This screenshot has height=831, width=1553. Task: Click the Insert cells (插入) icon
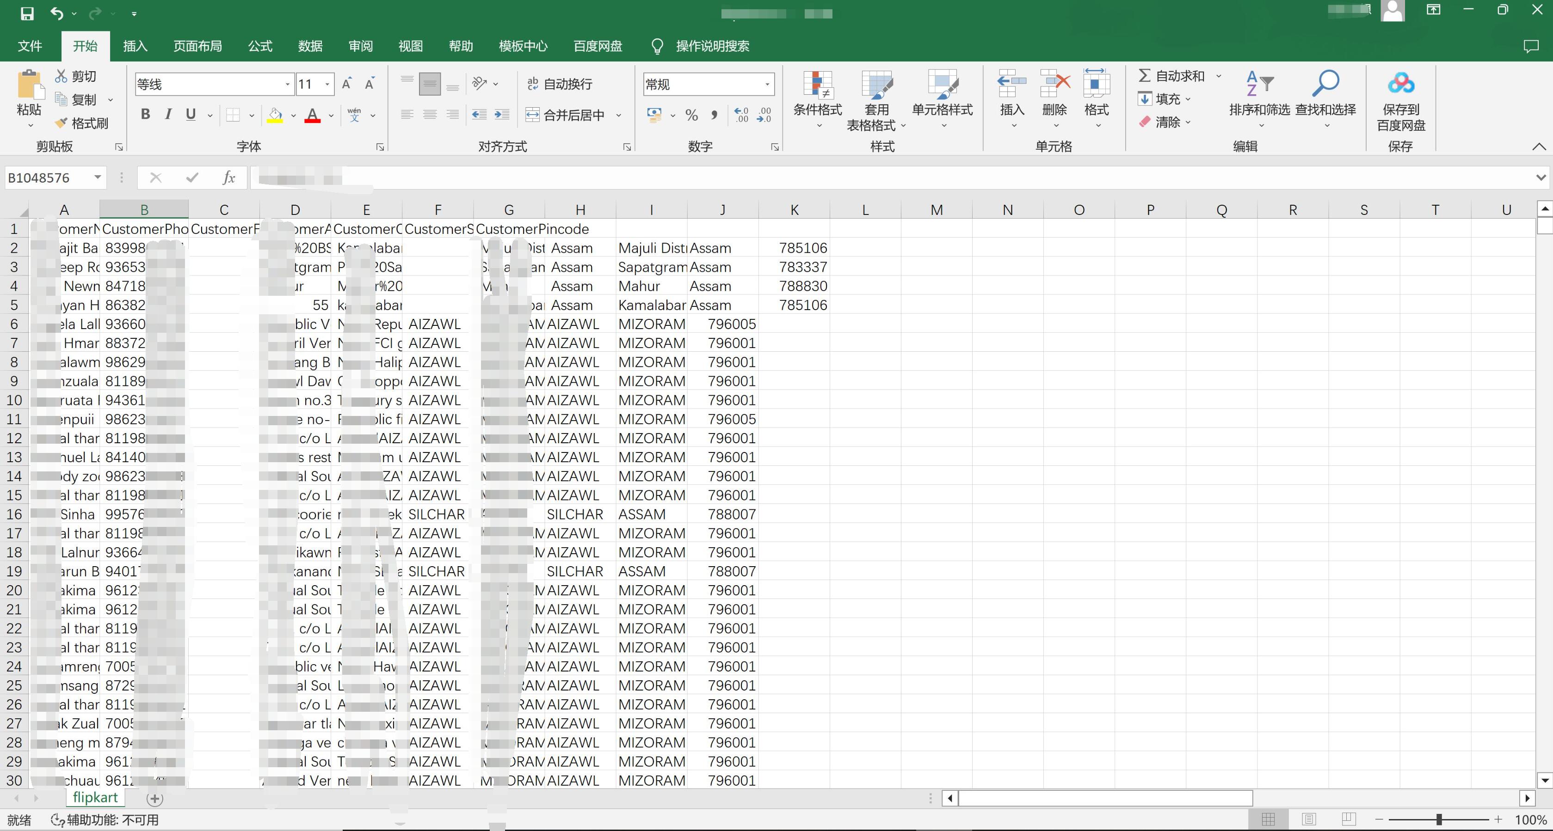point(1012,84)
